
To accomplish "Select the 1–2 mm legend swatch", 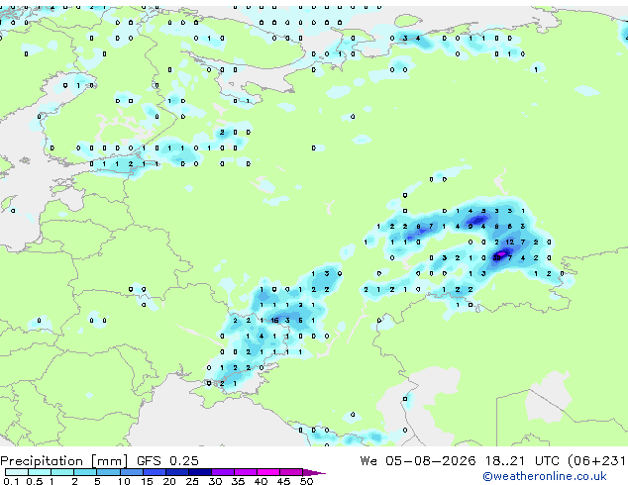I will pyautogui.click(x=62, y=472).
